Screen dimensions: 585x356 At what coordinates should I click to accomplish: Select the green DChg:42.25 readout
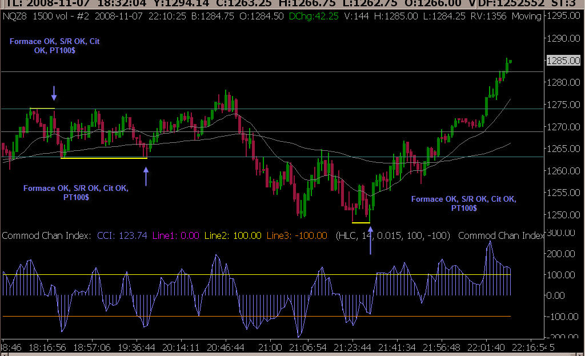pyautogui.click(x=314, y=17)
